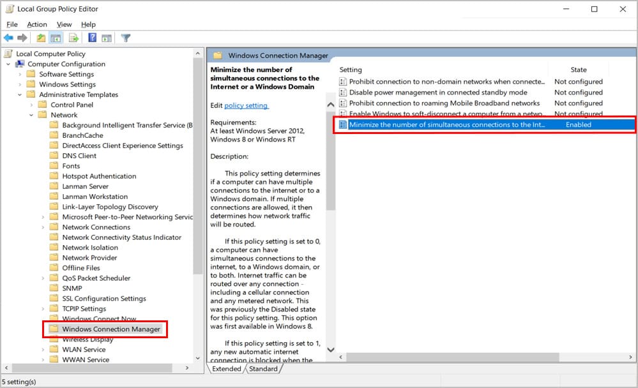Click the Local Group Policy Editor title icon
The image size is (638, 388).
pyautogui.click(x=10, y=9)
